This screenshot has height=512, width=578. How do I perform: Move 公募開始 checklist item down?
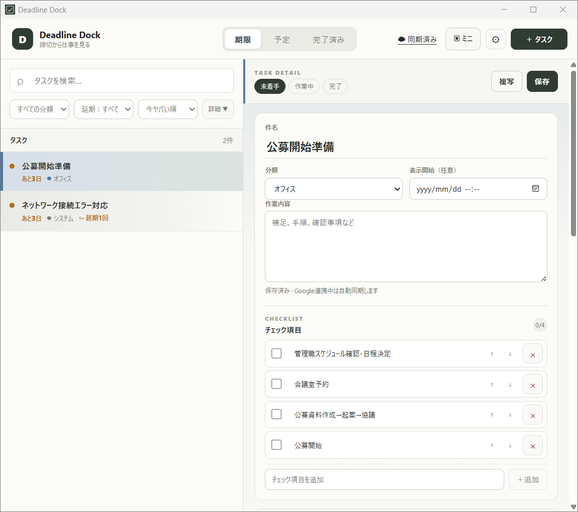point(510,446)
